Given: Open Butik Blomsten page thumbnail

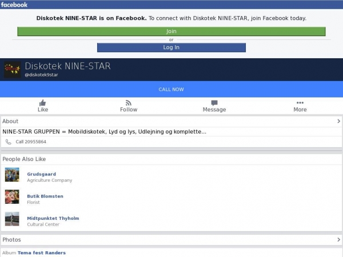Looking at the screenshot, I should tap(12, 196).
